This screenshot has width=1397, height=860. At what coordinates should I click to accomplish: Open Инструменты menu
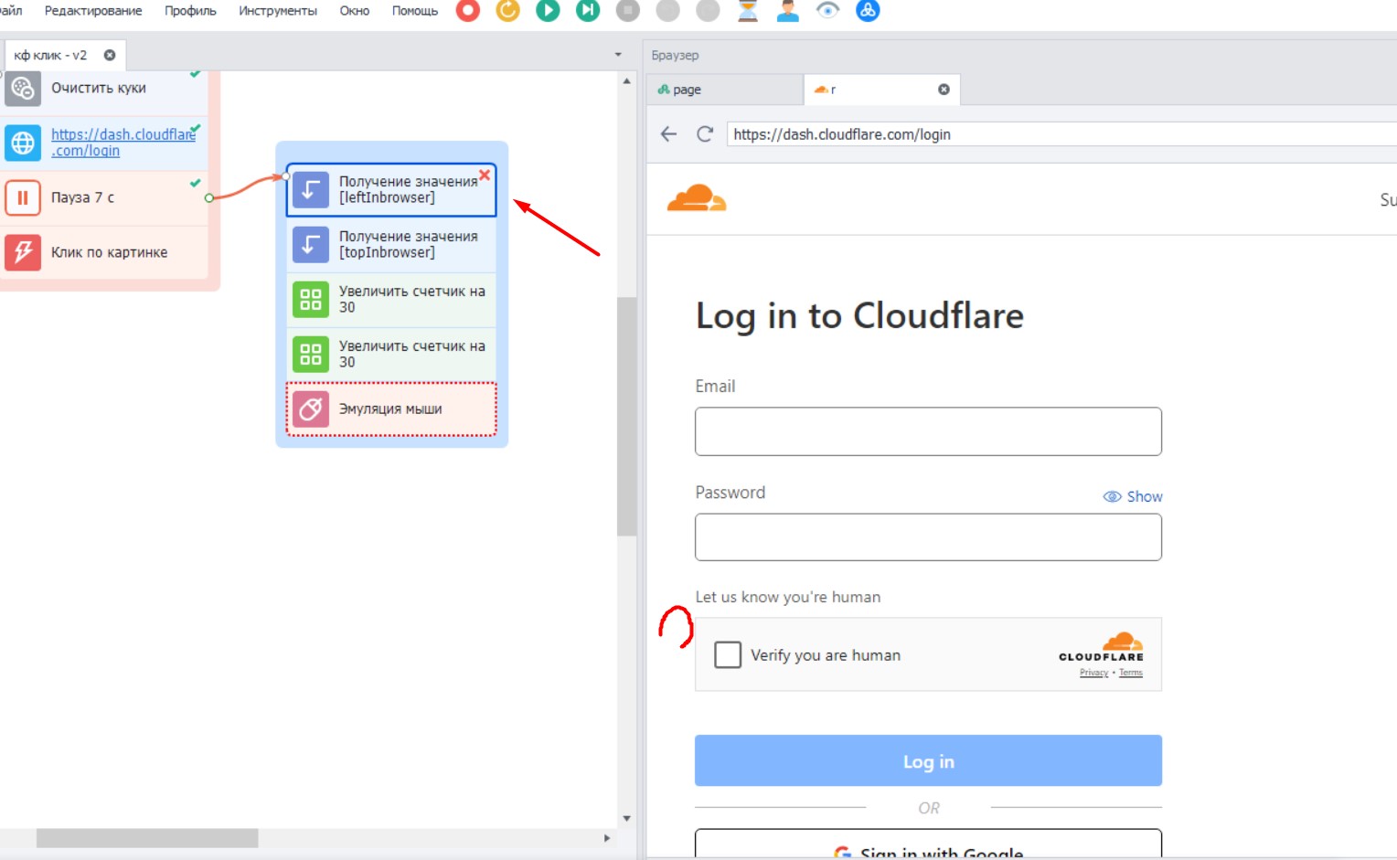coord(278,11)
